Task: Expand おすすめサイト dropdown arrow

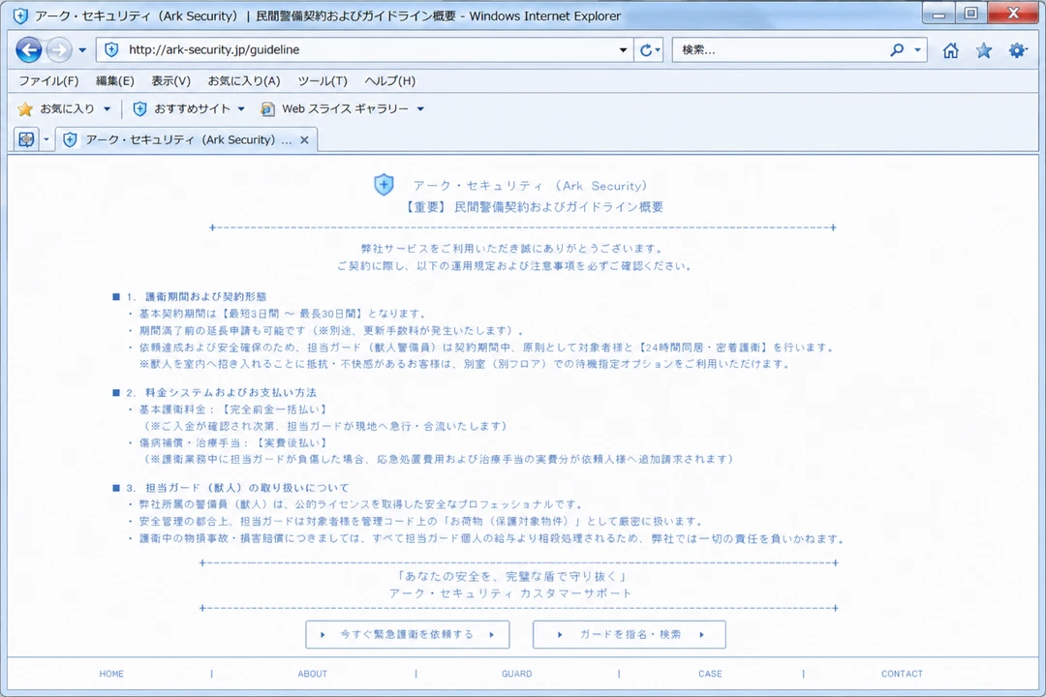Action: tap(241, 108)
